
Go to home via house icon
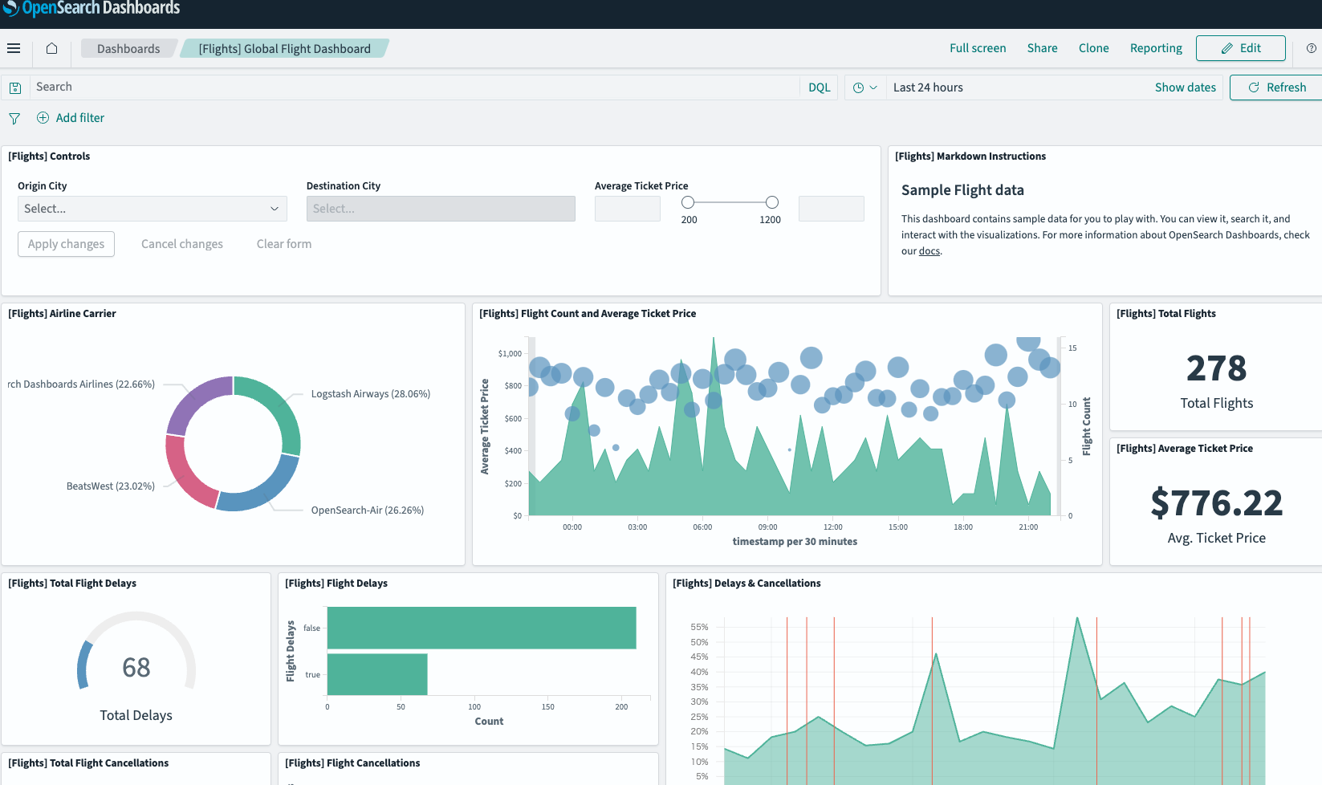pyautogui.click(x=51, y=48)
